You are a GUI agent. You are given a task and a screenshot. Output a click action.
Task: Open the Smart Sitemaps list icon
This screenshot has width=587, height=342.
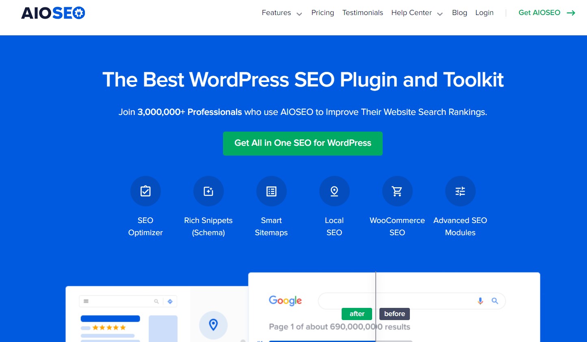pos(271,191)
